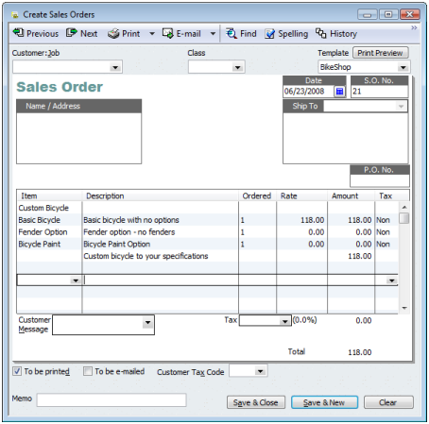429x424 pixels.
Task: Expand the Tax item dropdown
Action: [284, 321]
